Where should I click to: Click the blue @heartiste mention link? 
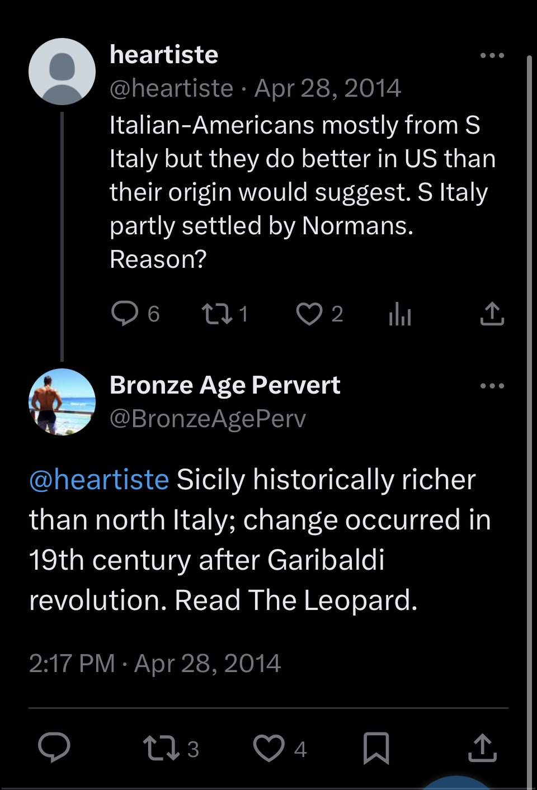coord(99,480)
